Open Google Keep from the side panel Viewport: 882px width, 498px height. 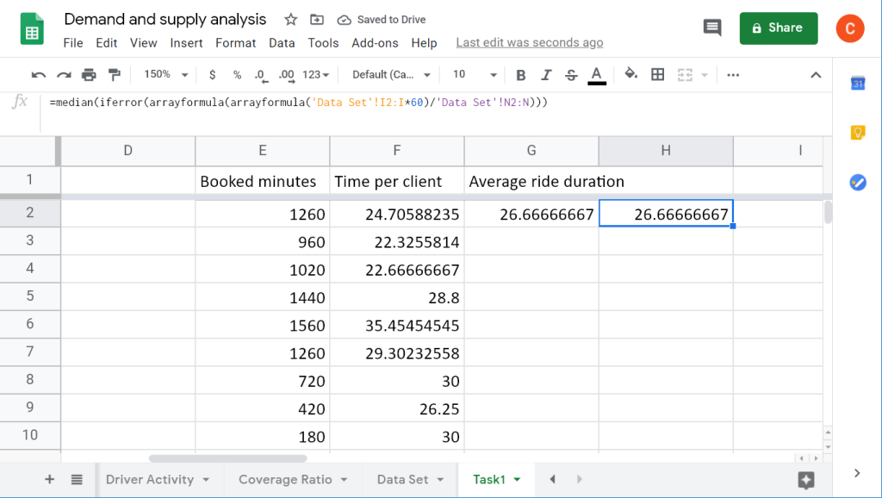[x=856, y=132]
